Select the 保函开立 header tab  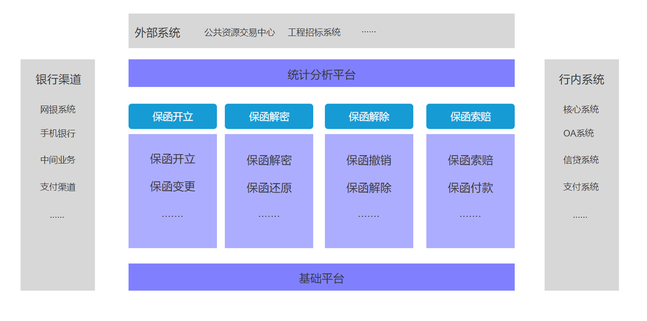(x=172, y=116)
